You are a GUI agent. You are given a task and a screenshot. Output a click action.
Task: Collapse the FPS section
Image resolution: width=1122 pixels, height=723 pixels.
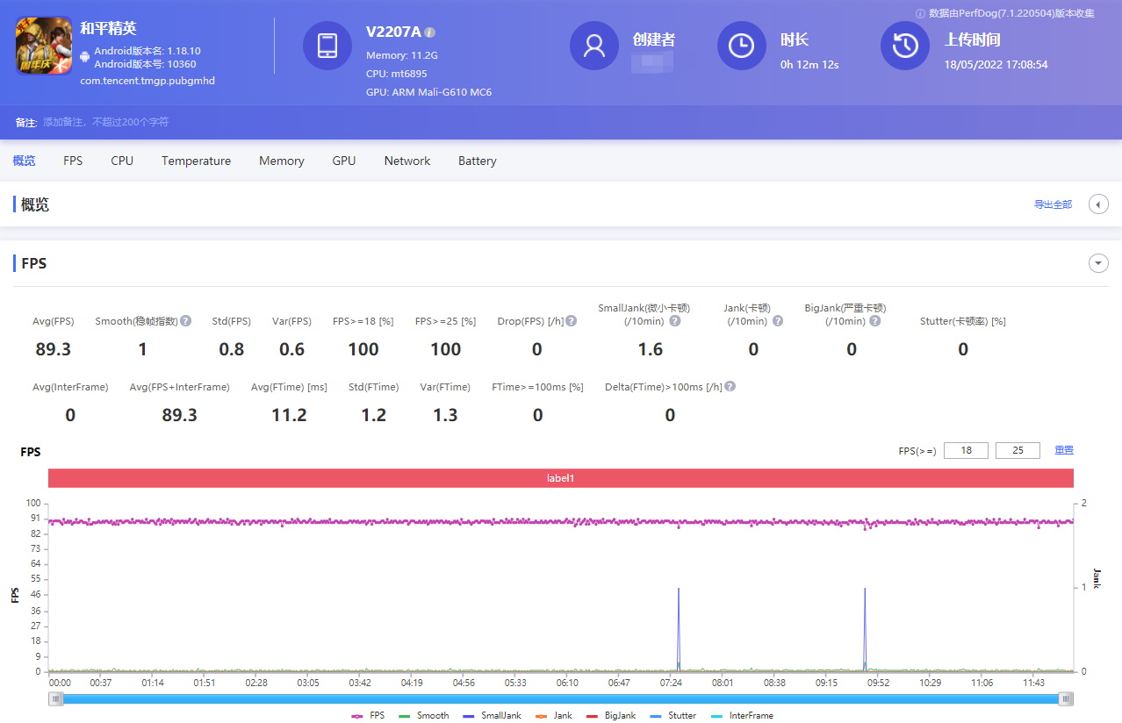1097,263
